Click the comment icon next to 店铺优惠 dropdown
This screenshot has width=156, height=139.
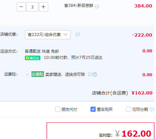[78, 35]
